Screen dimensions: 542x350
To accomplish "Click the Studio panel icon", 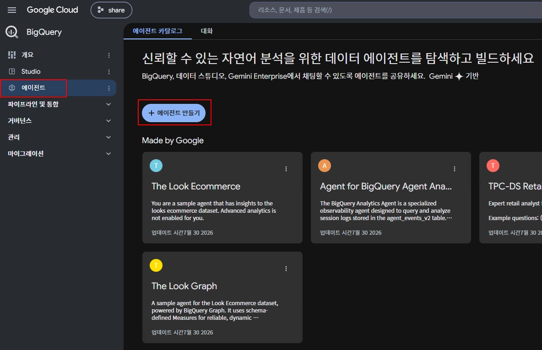I will tap(12, 71).
